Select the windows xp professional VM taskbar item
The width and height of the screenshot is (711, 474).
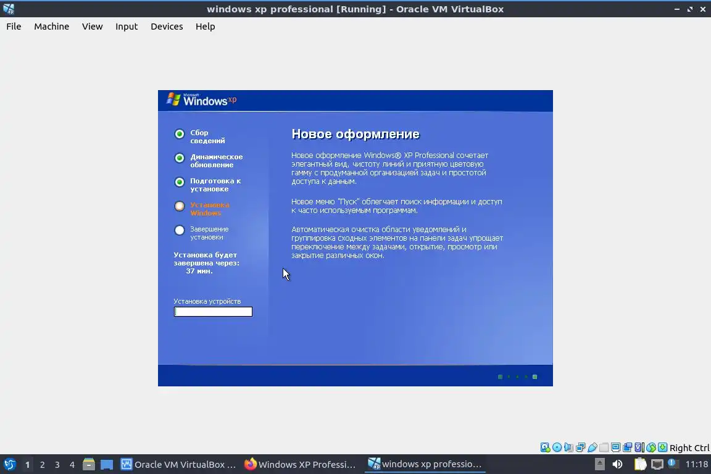[x=425, y=464]
